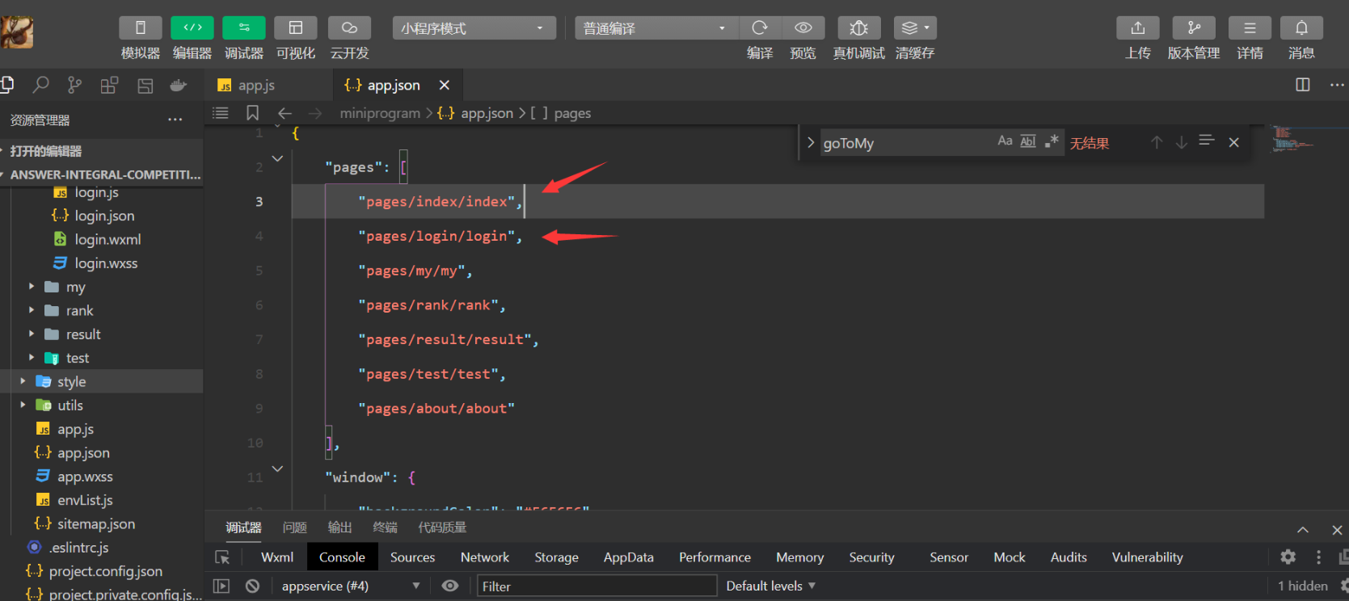Clear the console with the ban icon

tap(252, 586)
